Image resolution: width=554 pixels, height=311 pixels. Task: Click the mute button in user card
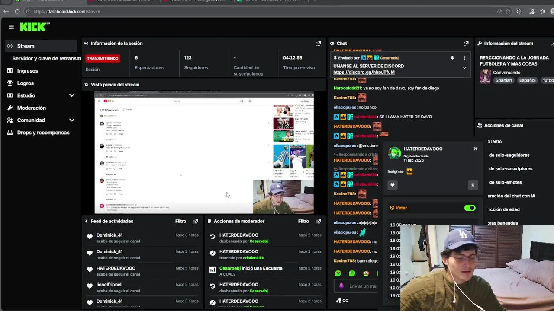(x=473, y=185)
